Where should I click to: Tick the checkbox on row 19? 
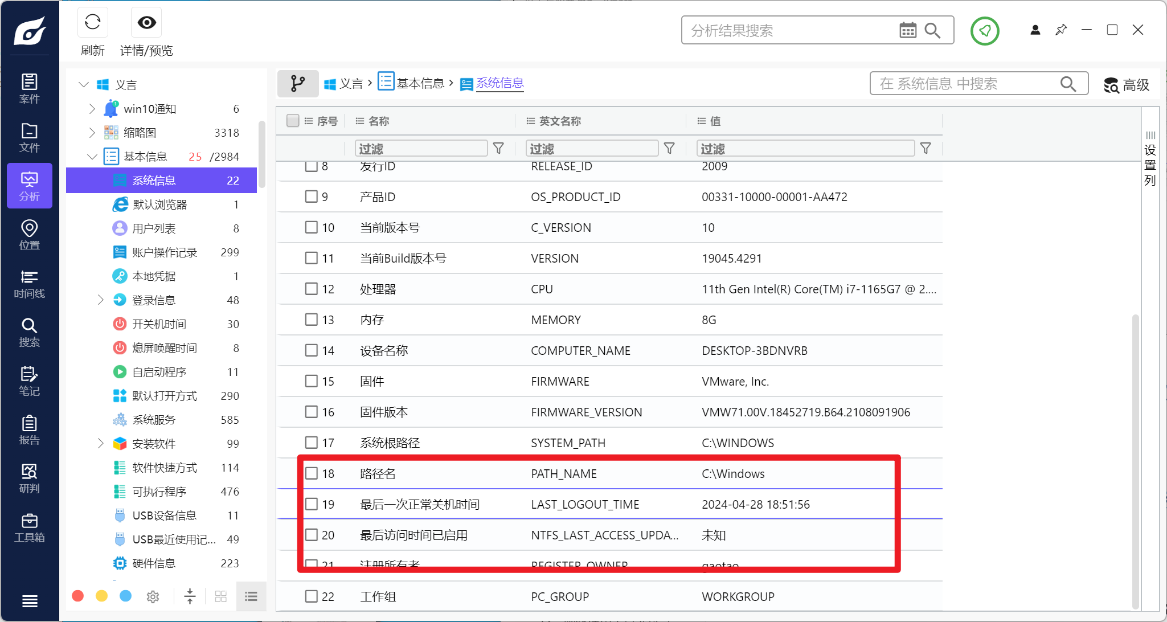click(311, 504)
